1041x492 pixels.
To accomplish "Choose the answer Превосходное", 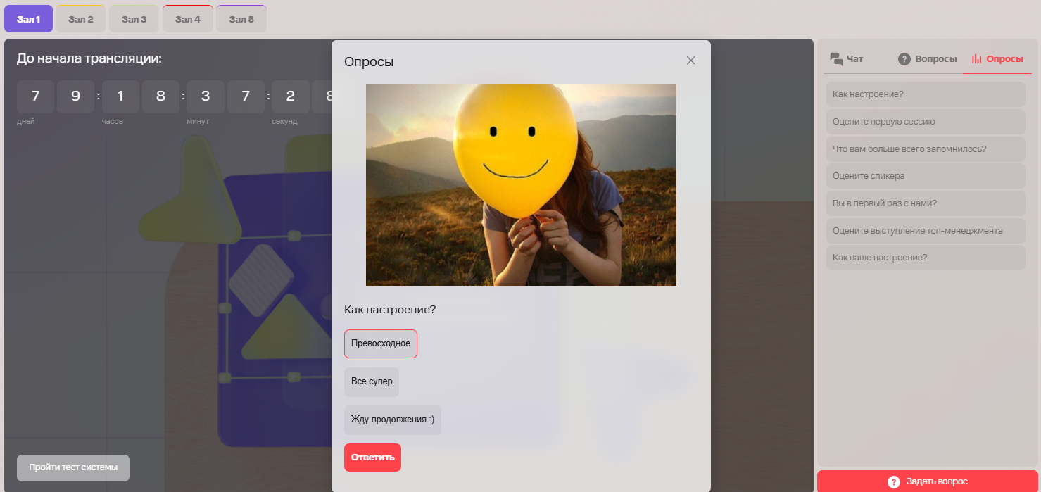I will 381,343.
